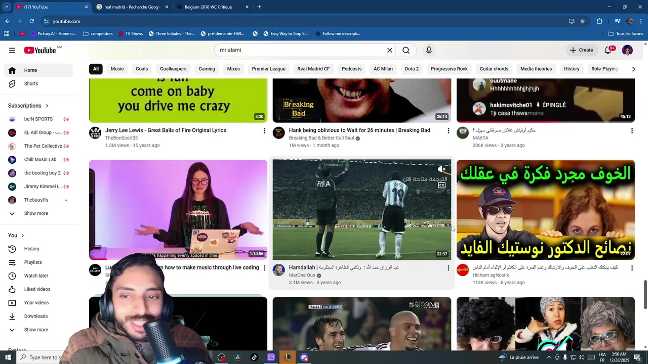Open the notifications bell

(609, 50)
